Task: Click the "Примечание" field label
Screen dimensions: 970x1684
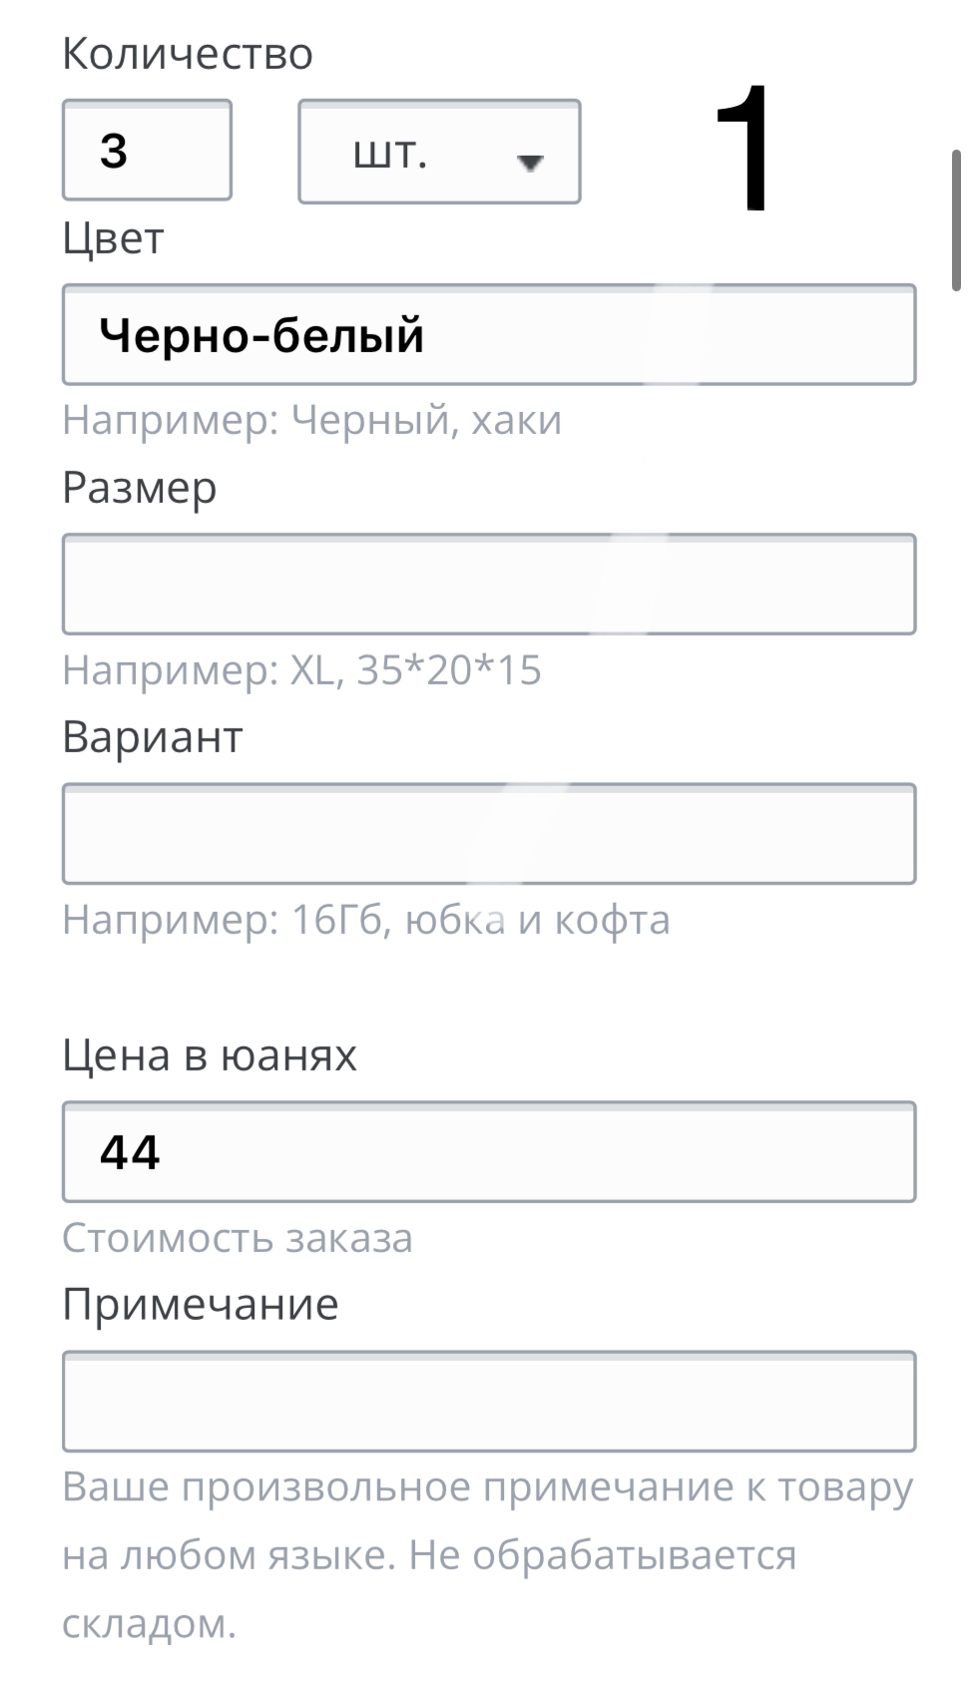Action: coord(200,1304)
